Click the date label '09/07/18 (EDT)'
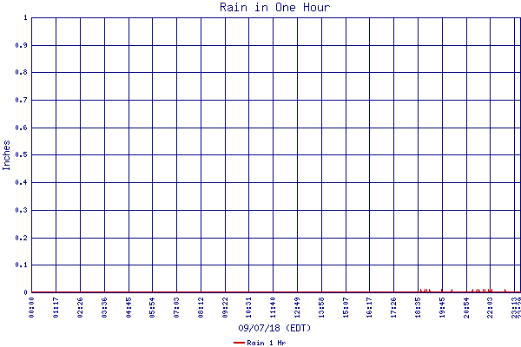 [274, 328]
